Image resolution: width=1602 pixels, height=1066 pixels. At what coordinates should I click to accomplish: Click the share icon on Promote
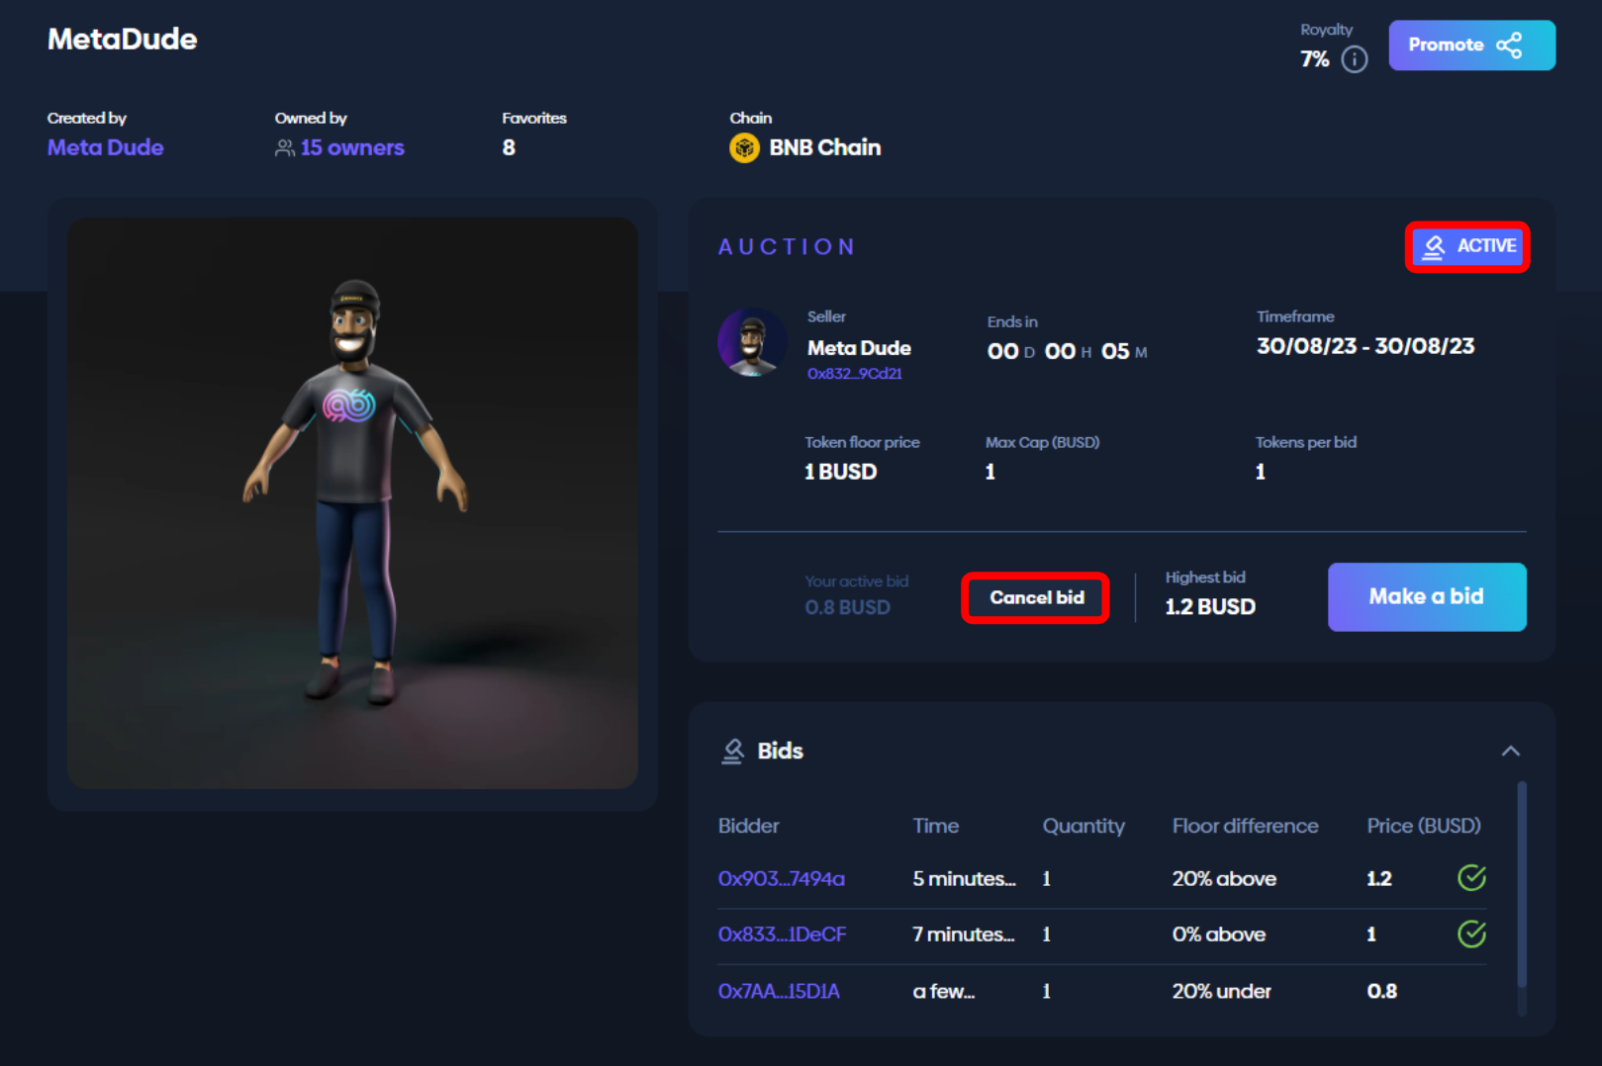(1509, 45)
